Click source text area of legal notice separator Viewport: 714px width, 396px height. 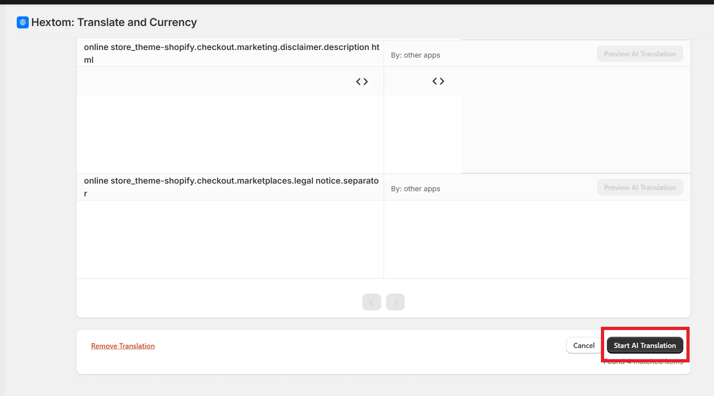tap(230, 239)
